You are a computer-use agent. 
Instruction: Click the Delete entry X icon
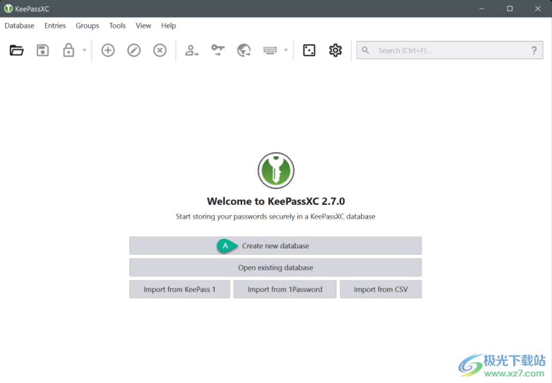pyautogui.click(x=160, y=51)
